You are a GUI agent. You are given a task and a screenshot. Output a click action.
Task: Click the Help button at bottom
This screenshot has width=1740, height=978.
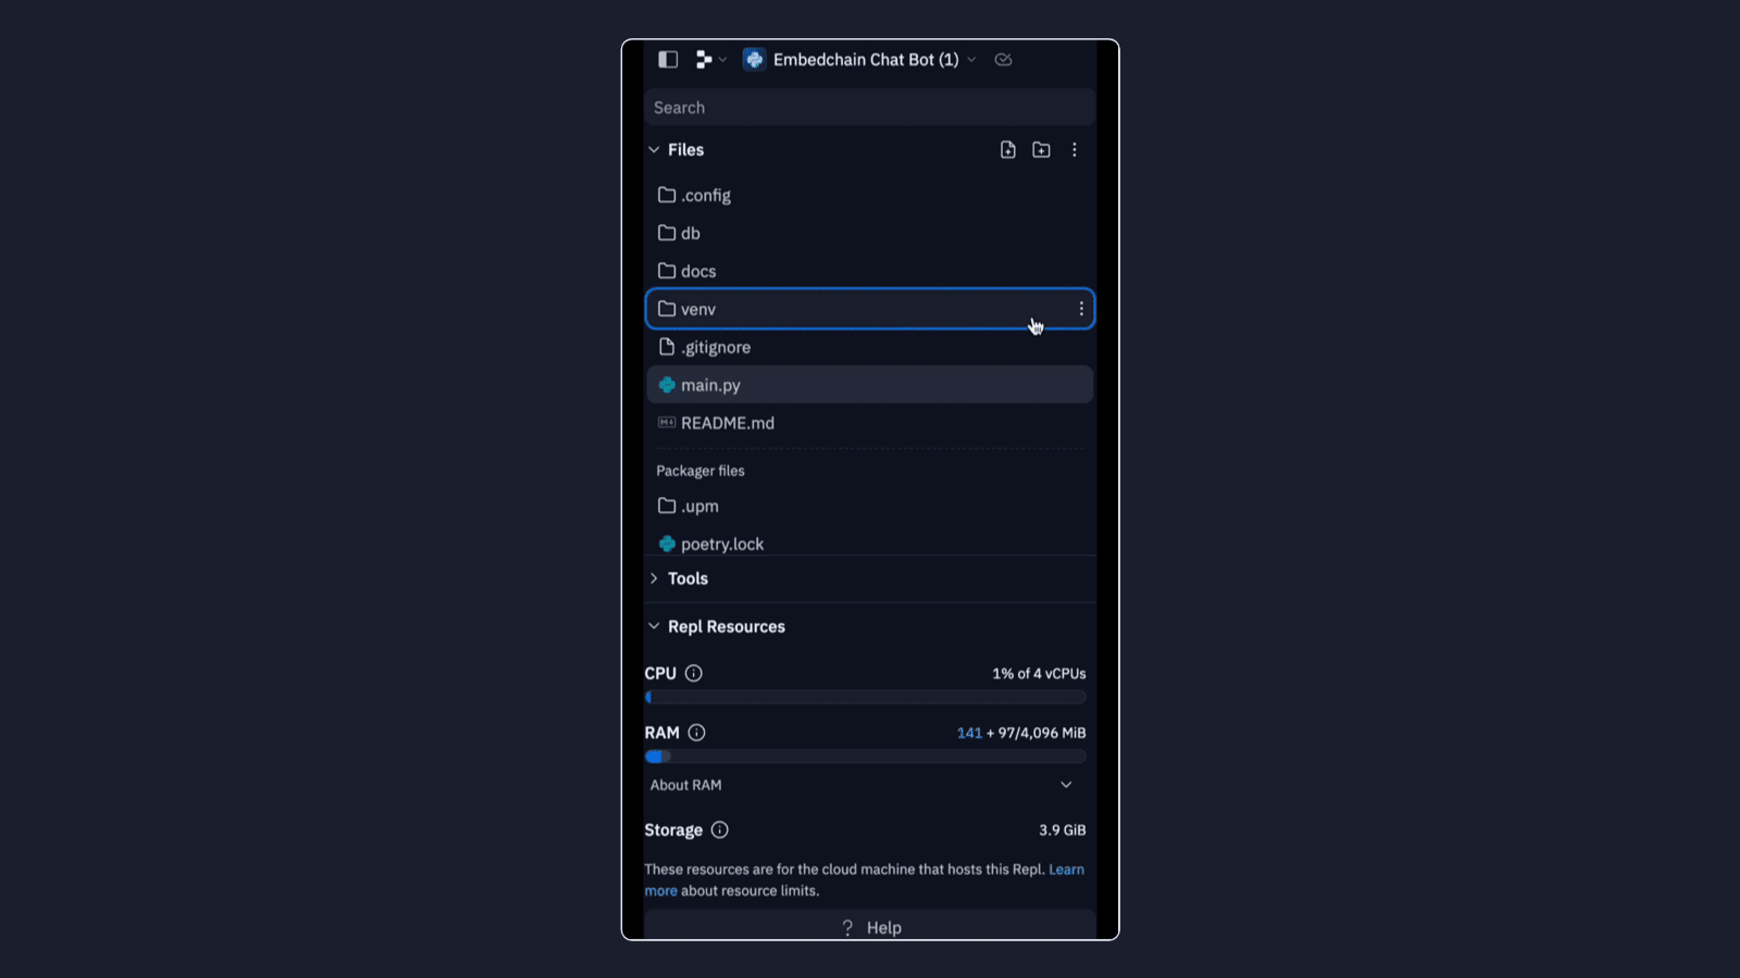click(x=870, y=927)
